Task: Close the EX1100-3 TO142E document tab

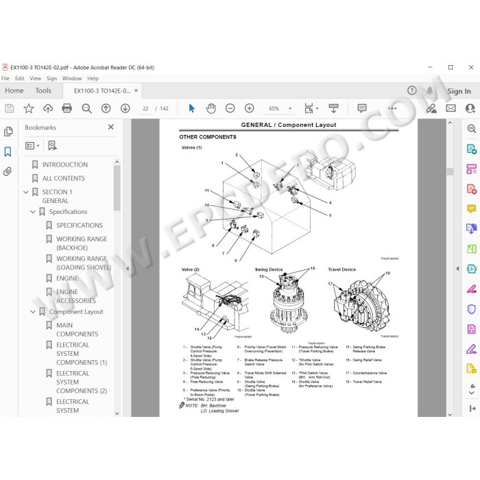Action: point(136,91)
